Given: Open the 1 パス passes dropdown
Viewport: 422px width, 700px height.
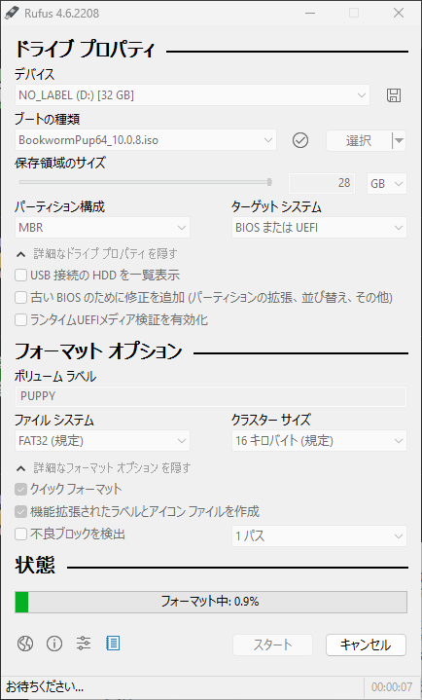Looking at the screenshot, I should click(x=319, y=536).
